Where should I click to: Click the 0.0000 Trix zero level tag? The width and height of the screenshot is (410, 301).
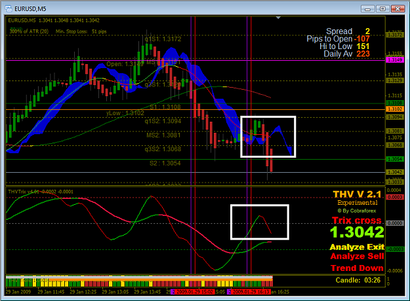[x=395, y=223]
